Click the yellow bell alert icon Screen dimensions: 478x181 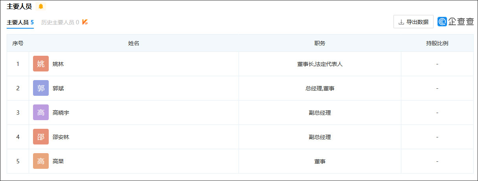tap(41, 6)
